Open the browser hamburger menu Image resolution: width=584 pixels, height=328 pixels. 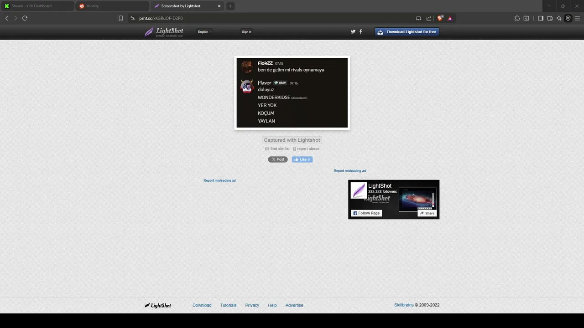(577, 18)
